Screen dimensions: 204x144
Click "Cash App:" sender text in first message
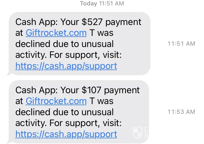36,22
